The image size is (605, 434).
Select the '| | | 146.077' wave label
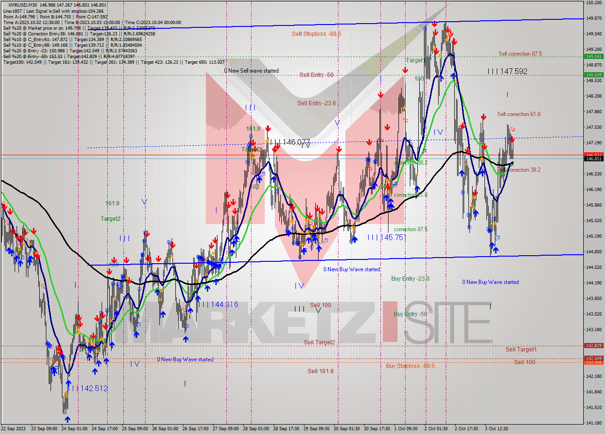click(x=290, y=142)
